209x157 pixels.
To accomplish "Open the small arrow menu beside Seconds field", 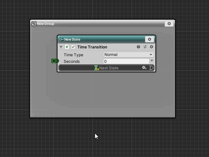I will click(x=152, y=61).
